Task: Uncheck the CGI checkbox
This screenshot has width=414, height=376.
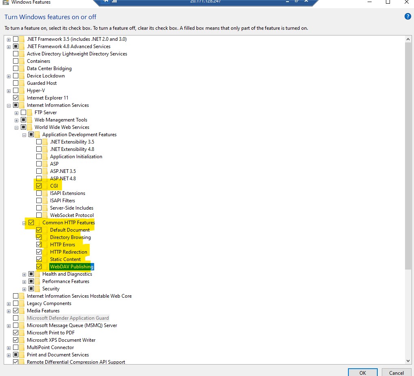Action: point(39,186)
